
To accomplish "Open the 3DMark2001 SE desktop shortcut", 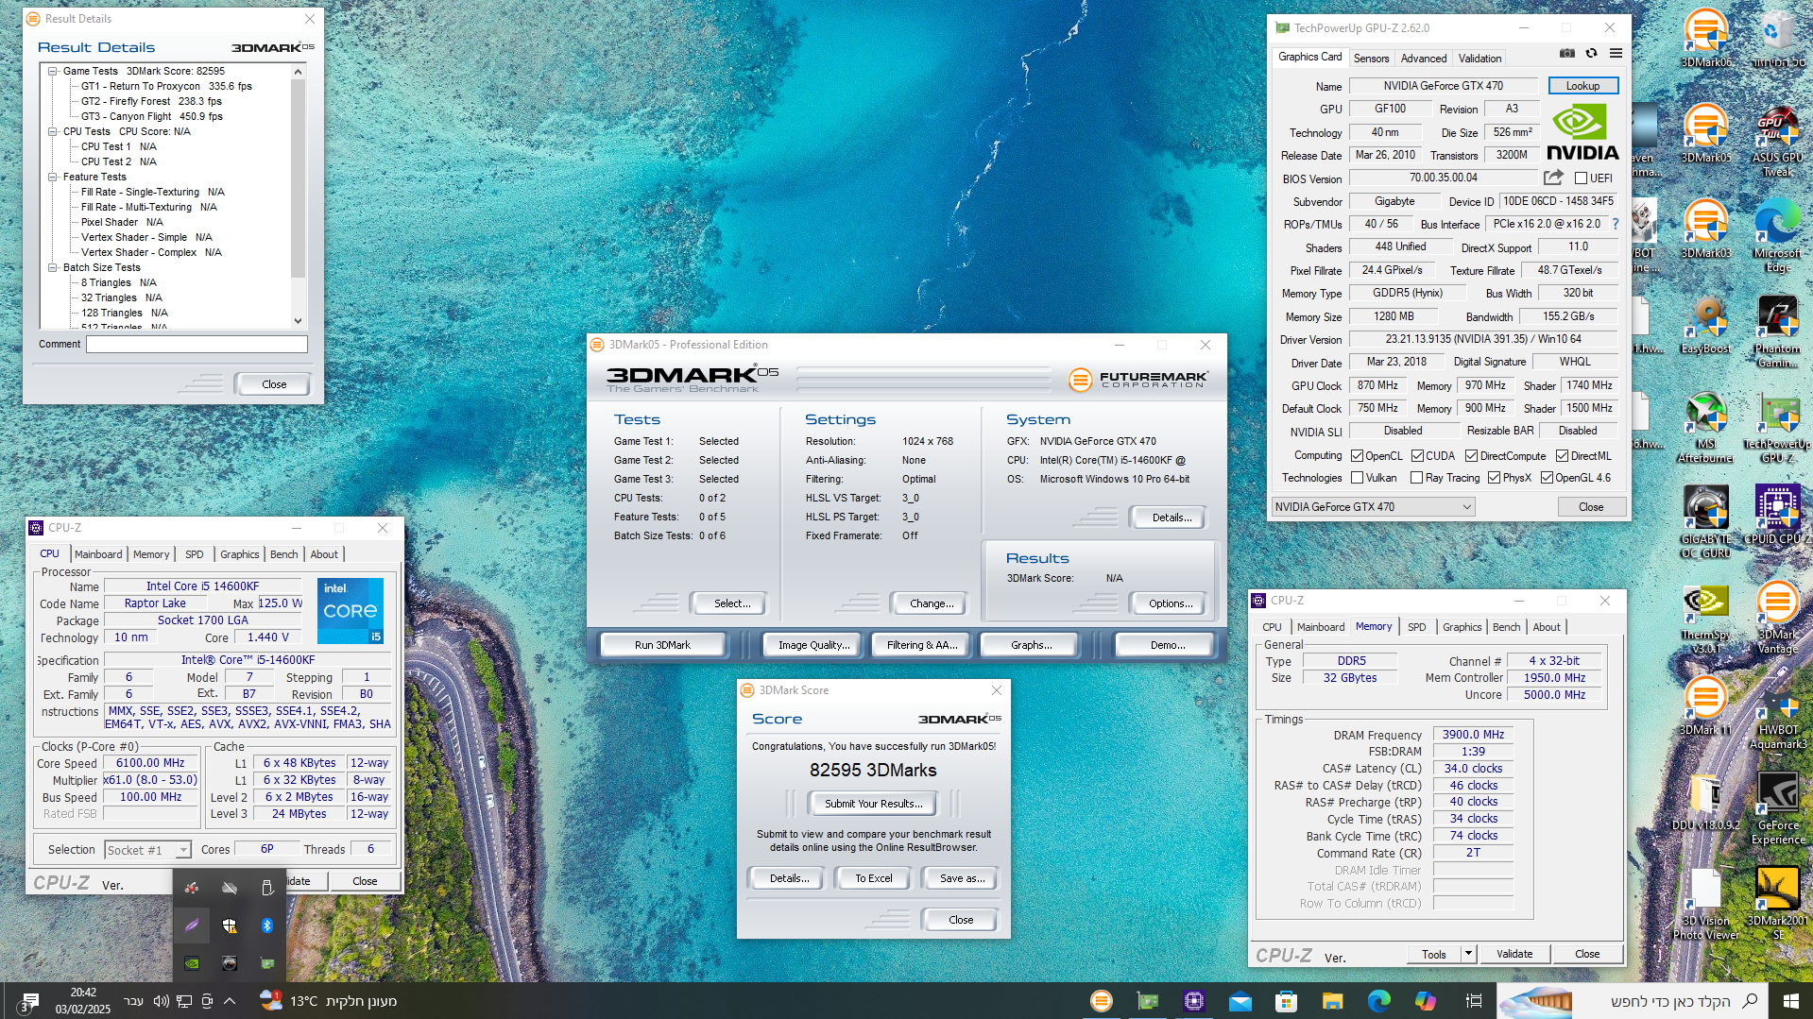I will [x=1778, y=904].
